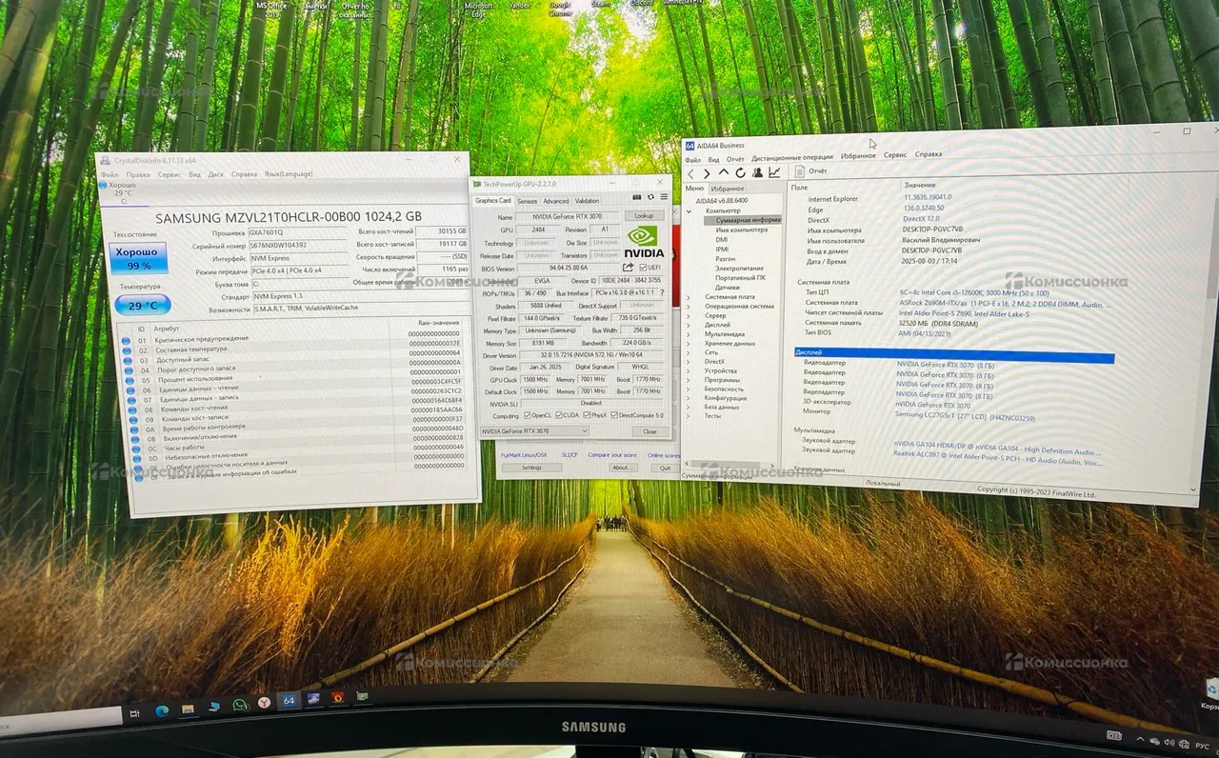Click the Отчёт button in AIDA64 toolbar
Viewport: 1219px width, 758px height.
coord(809,171)
